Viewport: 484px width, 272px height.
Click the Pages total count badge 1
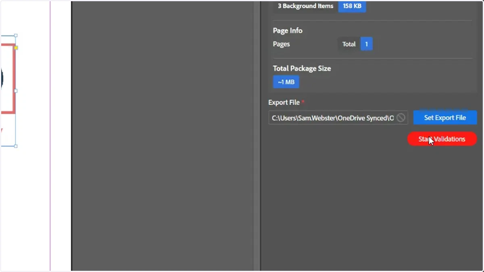[x=366, y=44]
